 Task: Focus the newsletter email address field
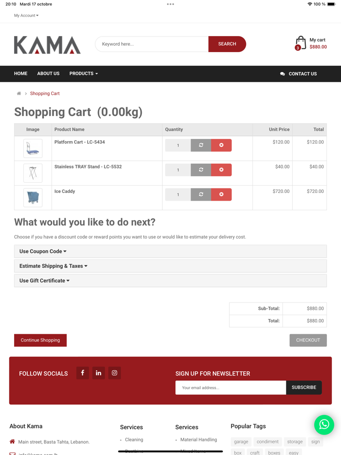click(x=231, y=387)
